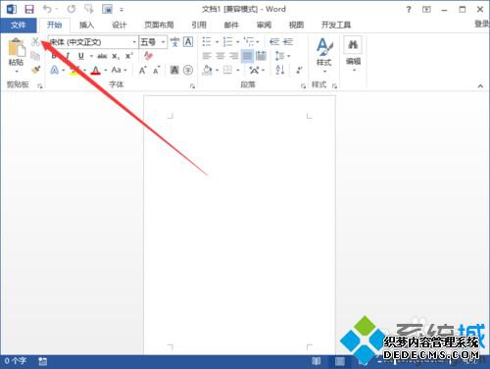Click the Copy icon in clipboard group

[35, 56]
